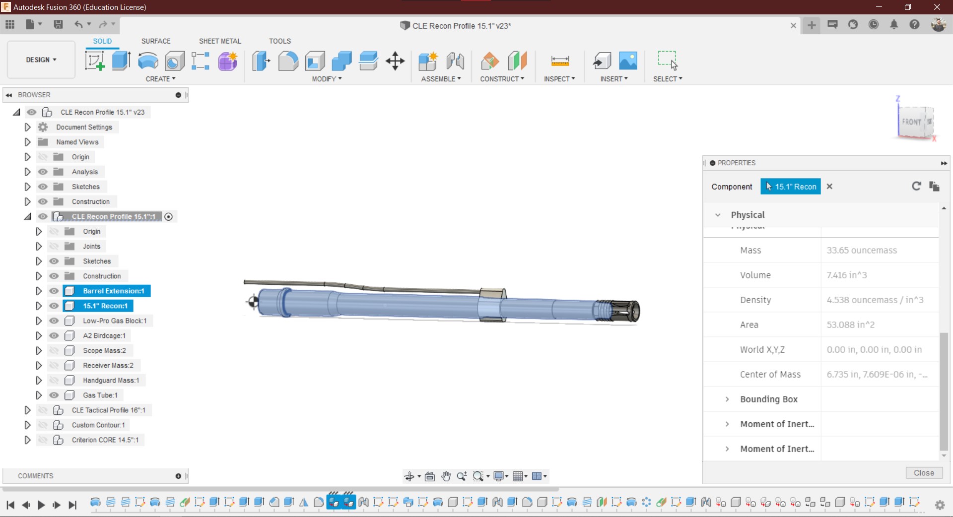The image size is (953, 517).
Task: Show the Receiver Mass:2 component
Action: (54, 365)
